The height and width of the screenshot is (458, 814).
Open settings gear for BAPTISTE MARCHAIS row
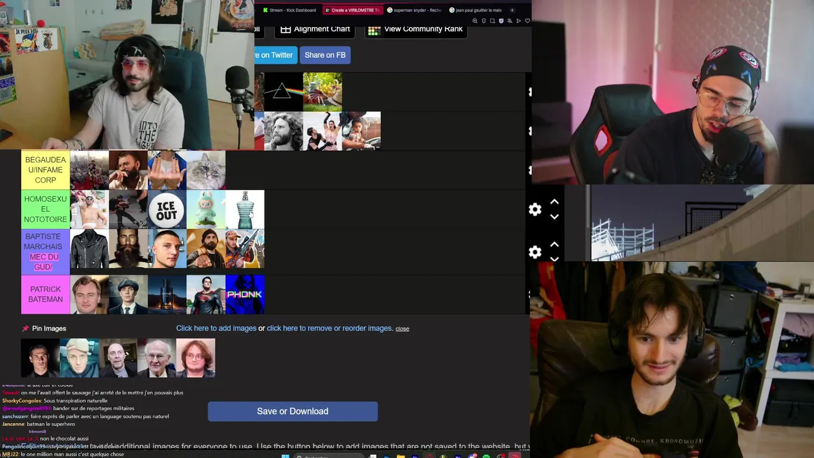[x=535, y=253]
